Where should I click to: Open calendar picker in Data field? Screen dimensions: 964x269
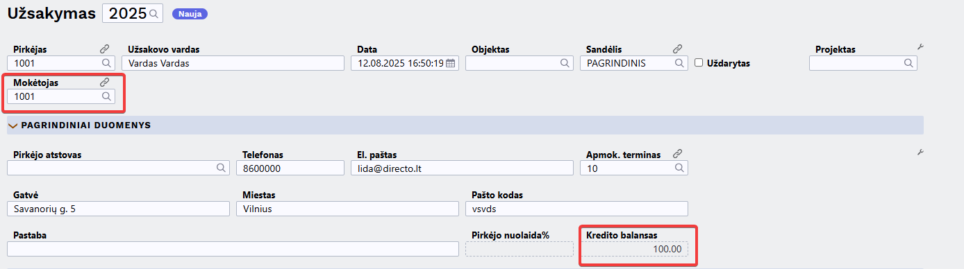(x=450, y=63)
